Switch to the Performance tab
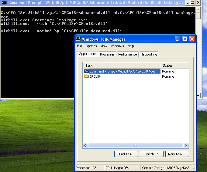Screen dimensions: 207x172 pyautogui.click(x=128, y=54)
